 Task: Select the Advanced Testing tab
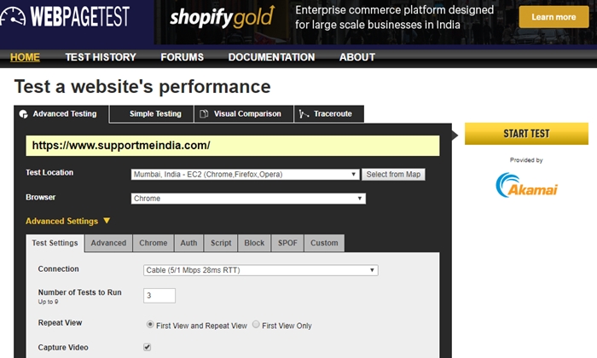tap(61, 113)
